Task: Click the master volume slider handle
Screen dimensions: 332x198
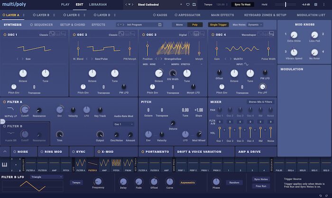Action: coord(286,4)
